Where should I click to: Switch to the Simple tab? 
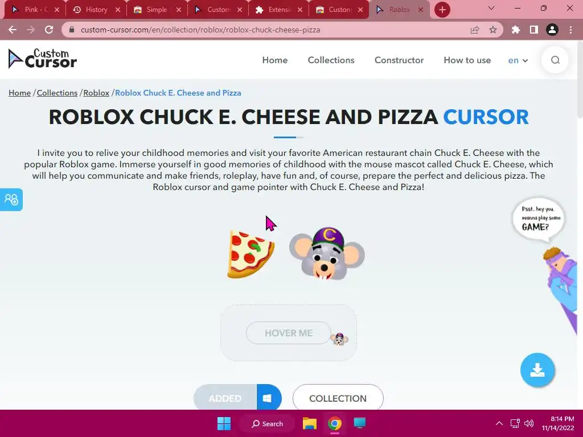pyautogui.click(x=157, y=10)
